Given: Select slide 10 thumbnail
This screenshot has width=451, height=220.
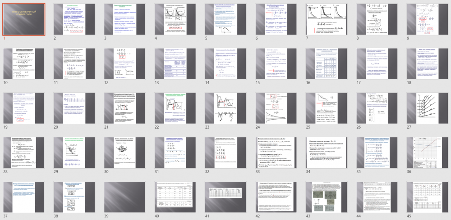Looking at the screenshot, I should pyautogui.click(x=24, y=64).
